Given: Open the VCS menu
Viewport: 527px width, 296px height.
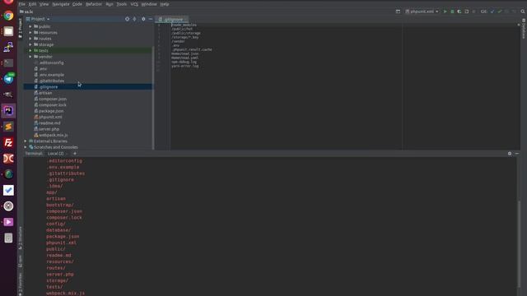Looking at the screenshot, I should 134,4.
